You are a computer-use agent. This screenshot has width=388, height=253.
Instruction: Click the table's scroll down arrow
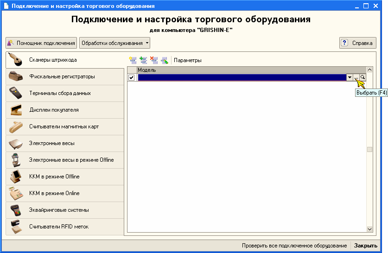(369, 229)
